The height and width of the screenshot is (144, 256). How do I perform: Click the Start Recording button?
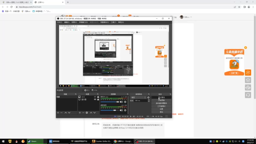[x=161, y=100]
